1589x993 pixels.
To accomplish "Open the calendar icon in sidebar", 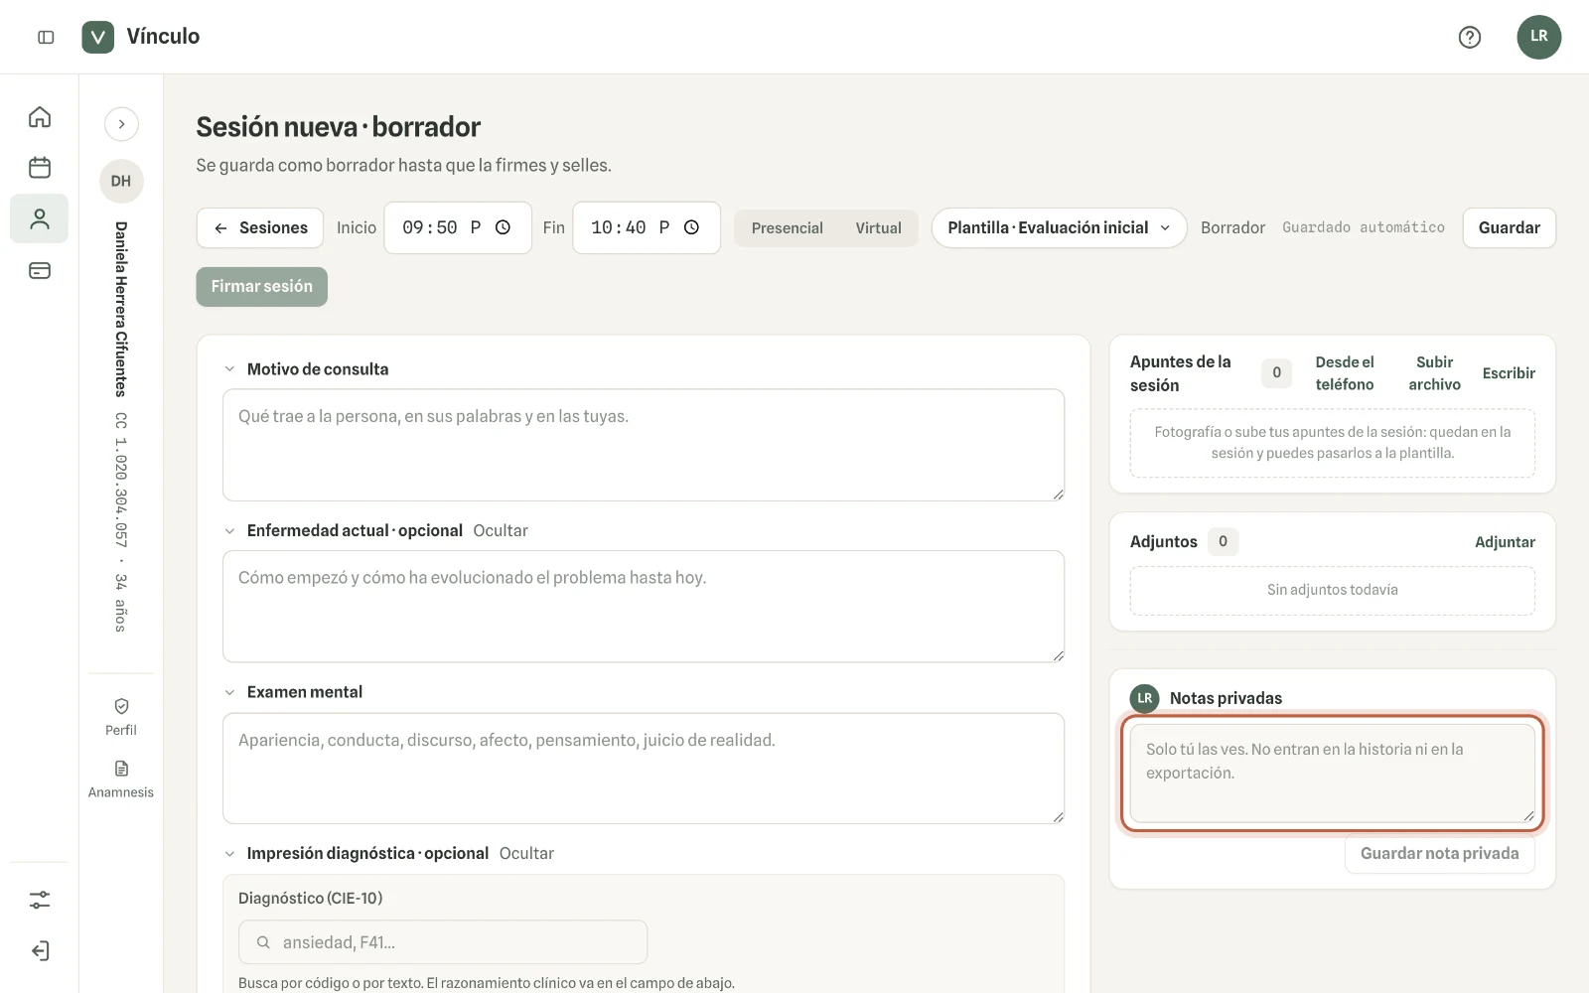I will [40, 168].
